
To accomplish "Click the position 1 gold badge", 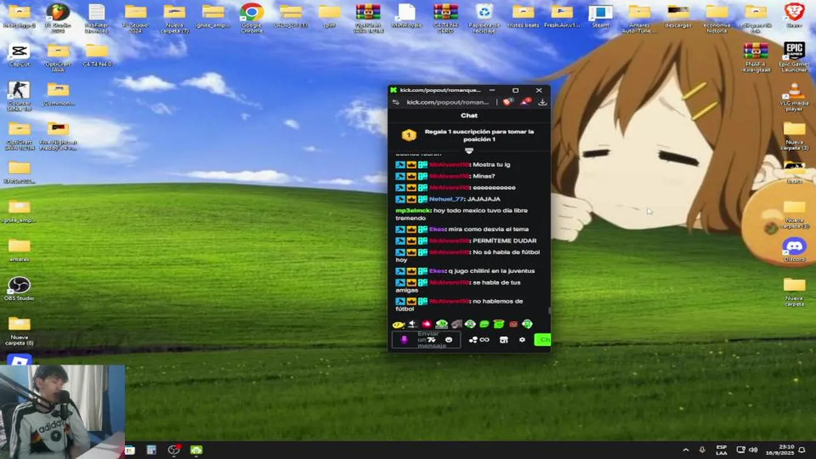I will point(409,135).
